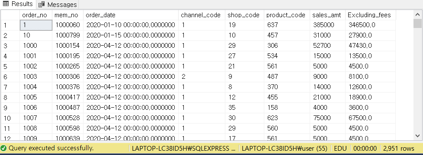Click mem_no cell 1000265

pyautogui.click(x=68, y=67)
